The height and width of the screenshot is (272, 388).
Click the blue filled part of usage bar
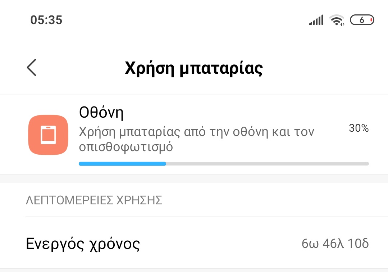pyautogui.click(x=122, y=164)
